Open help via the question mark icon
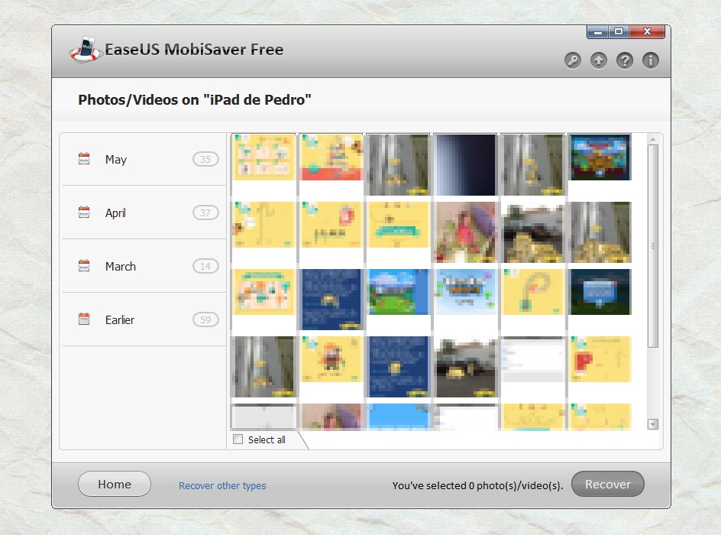The image size is (721, 535). (625, 60)
